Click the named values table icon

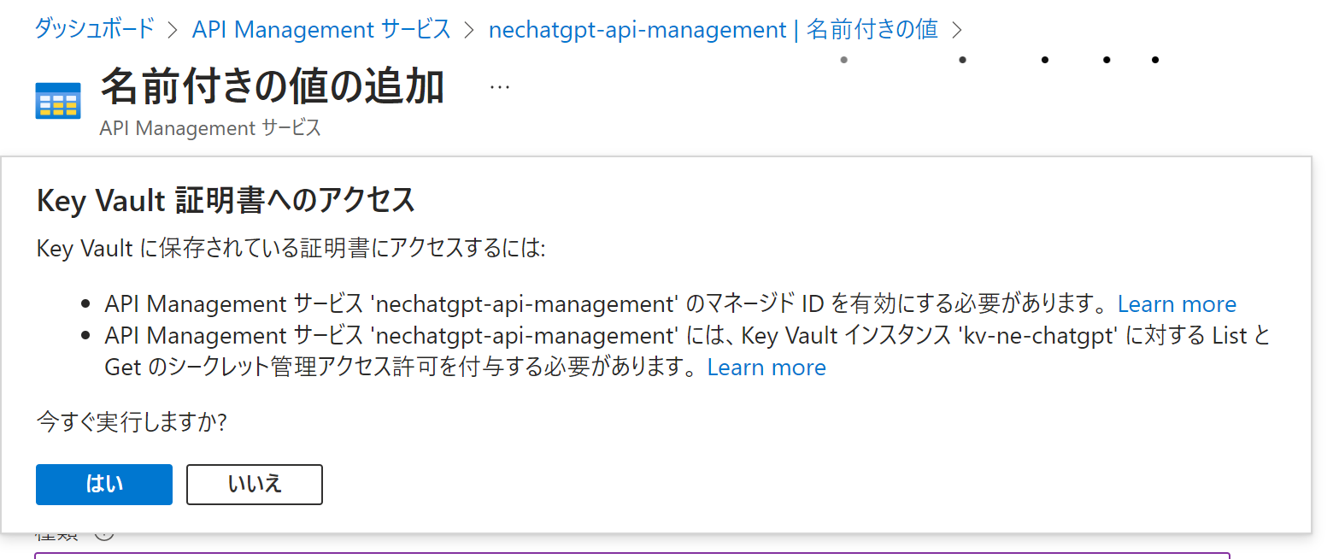point(58,101)
